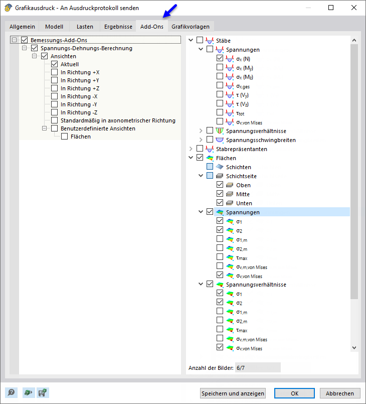Click the Unten layer side icon
Viewport: 366px width, 404px height.
click(230, 203)
